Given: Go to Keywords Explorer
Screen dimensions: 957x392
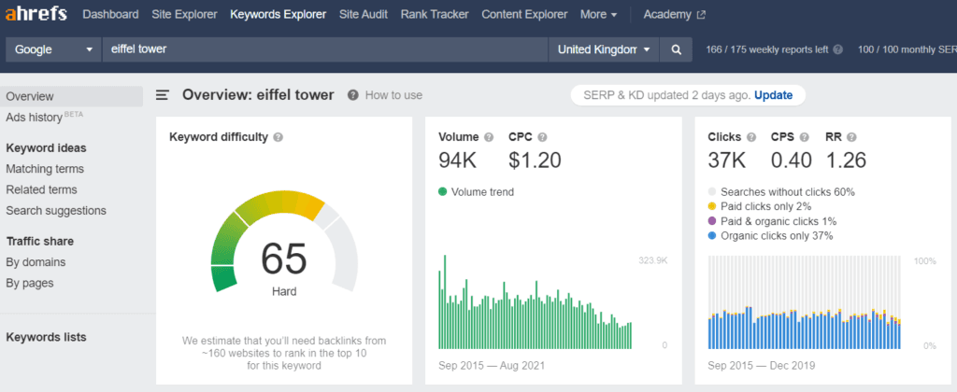Looking at the screenshot, I should 279,14.
